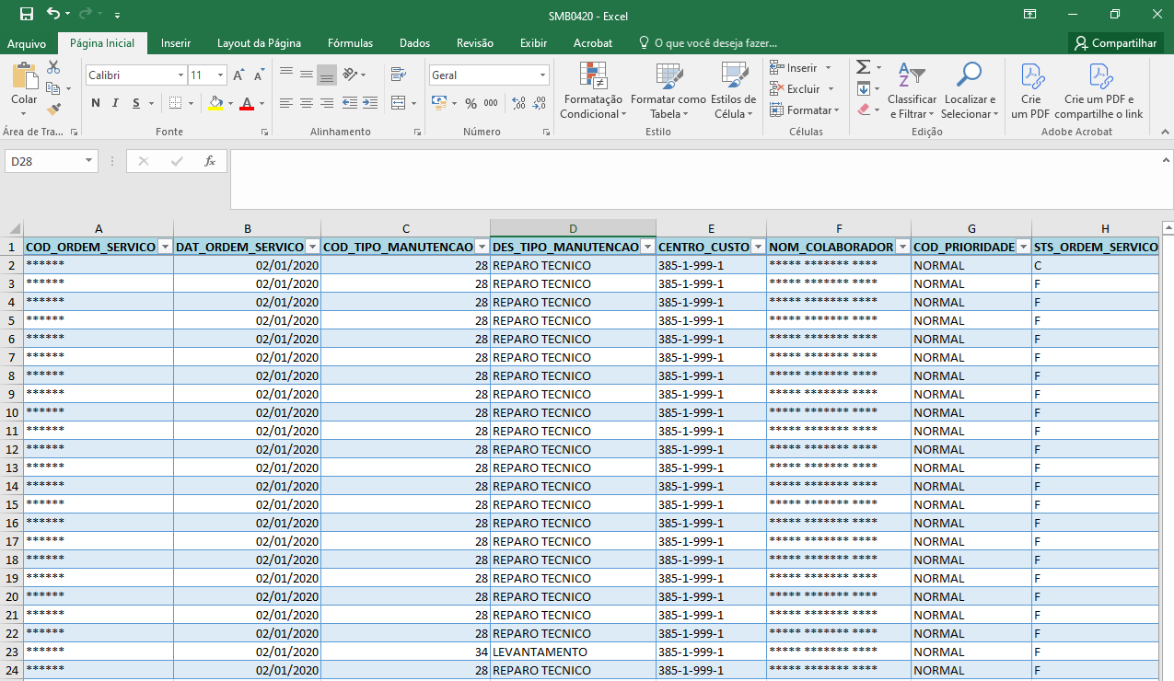Toggle align text left
Screen dimensions: 1174x681
tap(286, 103)
